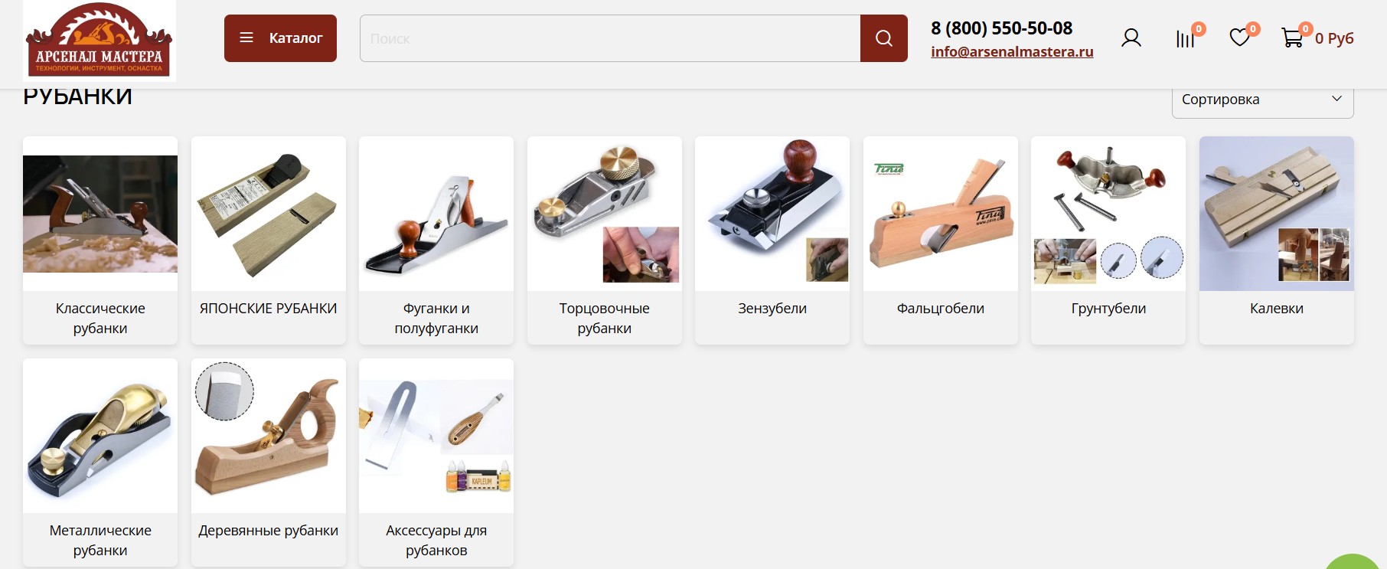Open the wishlist heart icon

coord(1239,38)
